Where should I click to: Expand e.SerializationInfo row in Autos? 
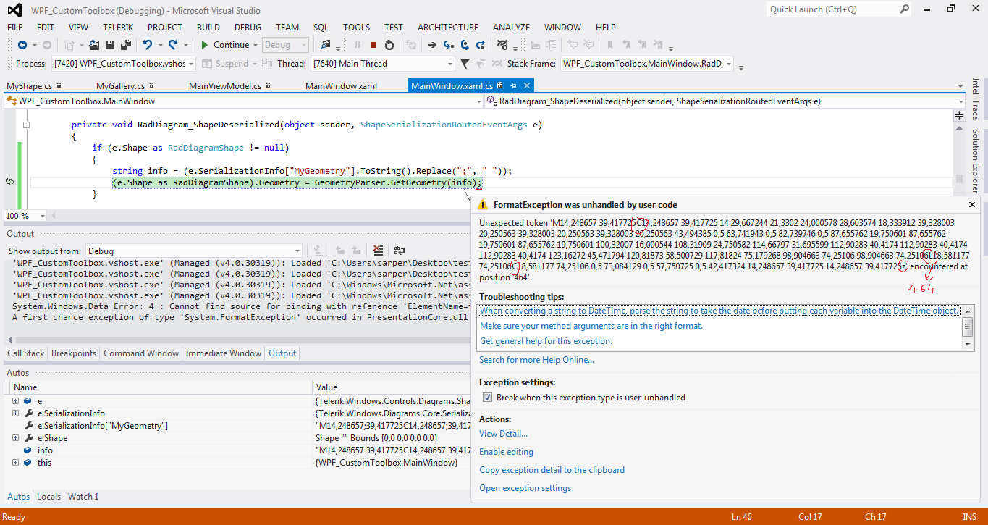16,413
